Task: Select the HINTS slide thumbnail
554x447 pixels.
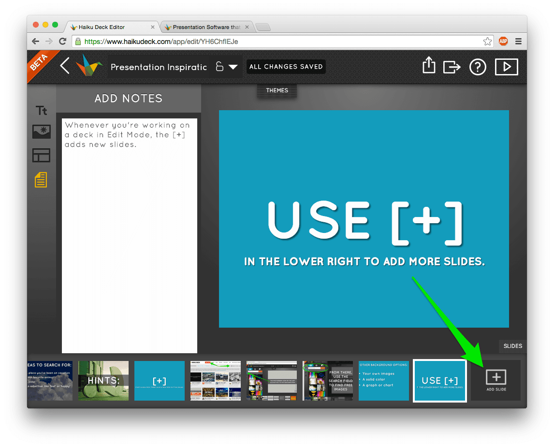Action: pos(103,381)
